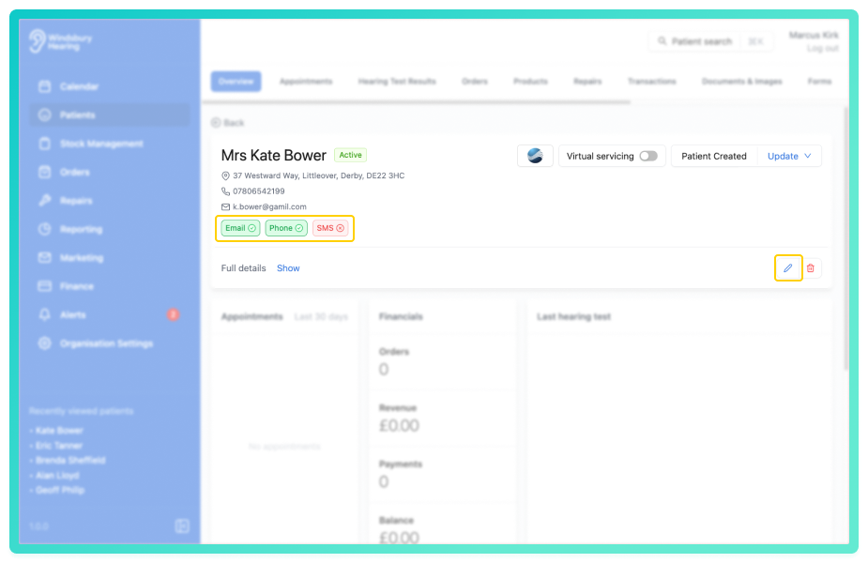Edit patient details with the pencil icon
The image size is (868, 563).
click(787, 268)
